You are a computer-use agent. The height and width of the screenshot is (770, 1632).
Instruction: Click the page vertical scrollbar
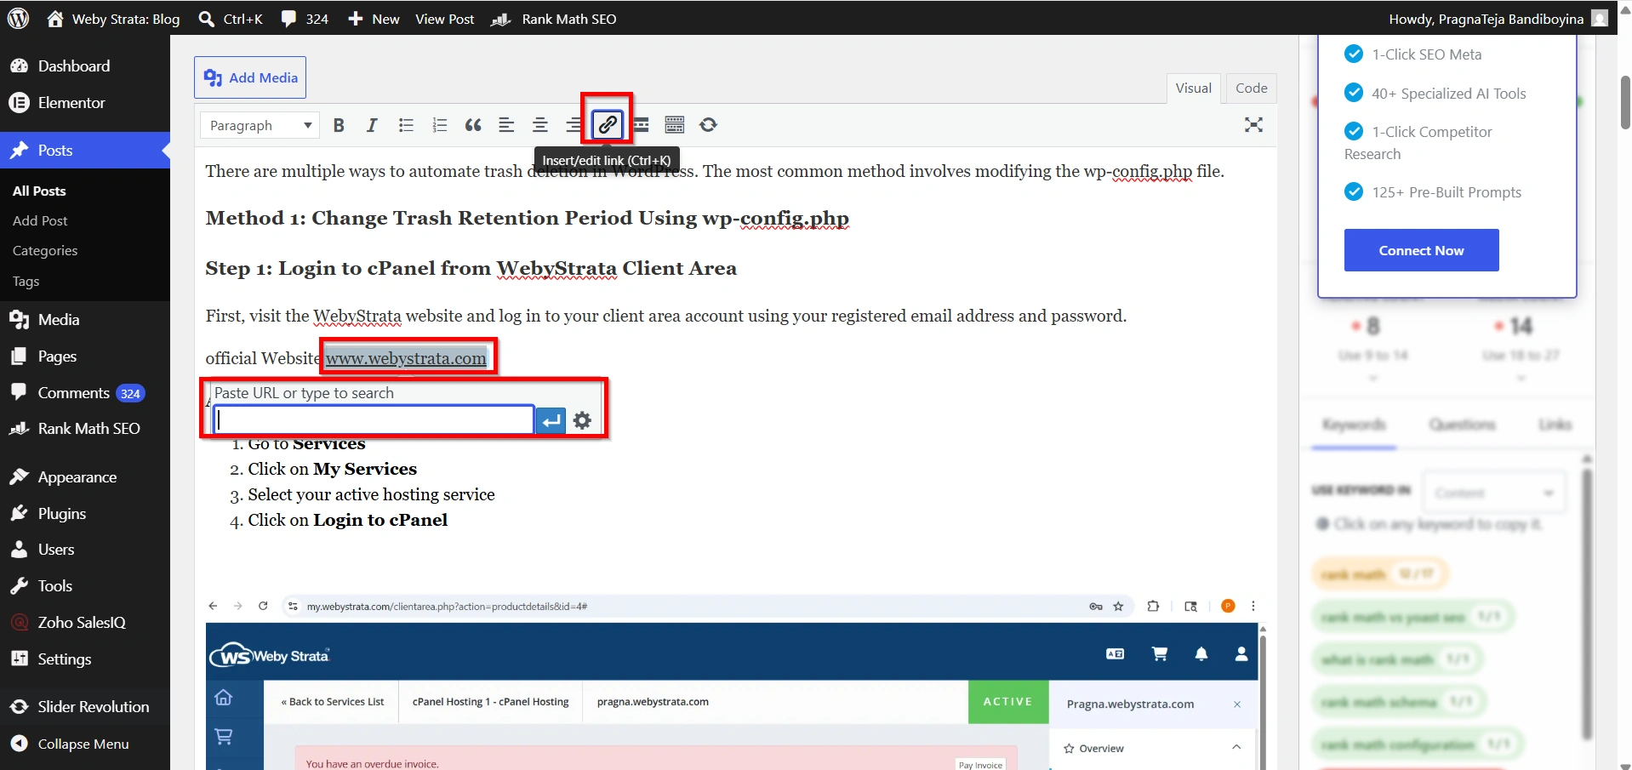tap(1624, 102)
